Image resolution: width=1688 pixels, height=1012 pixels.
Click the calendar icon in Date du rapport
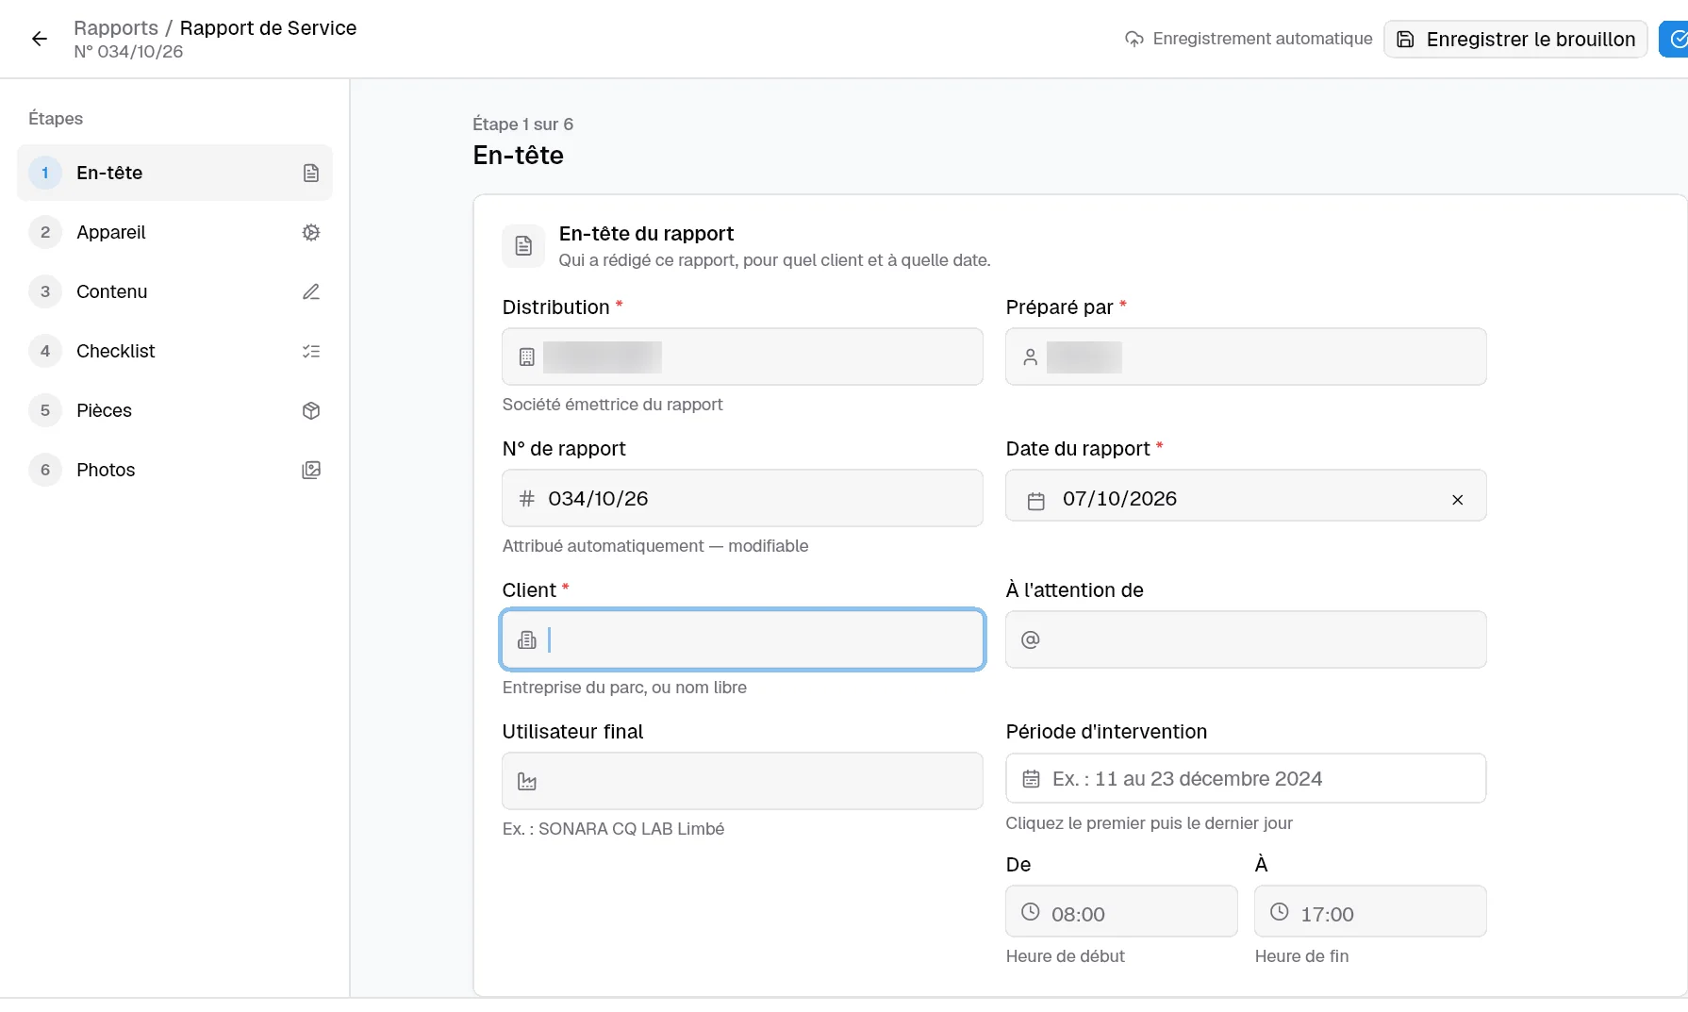point(1036,501)
